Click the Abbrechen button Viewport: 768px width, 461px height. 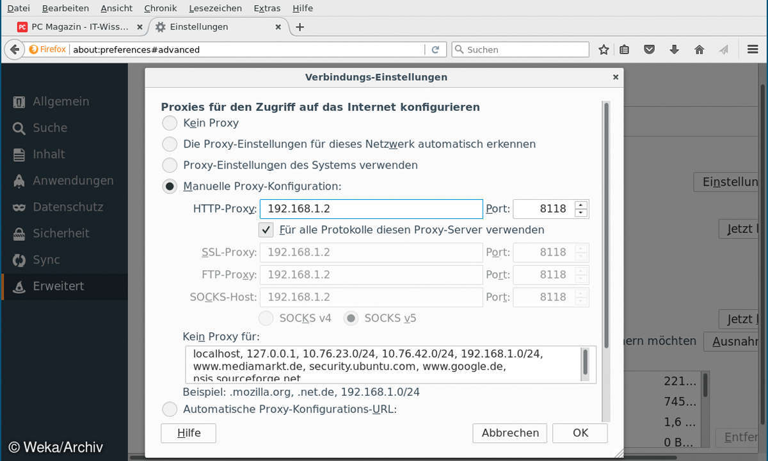click(510, 433)
